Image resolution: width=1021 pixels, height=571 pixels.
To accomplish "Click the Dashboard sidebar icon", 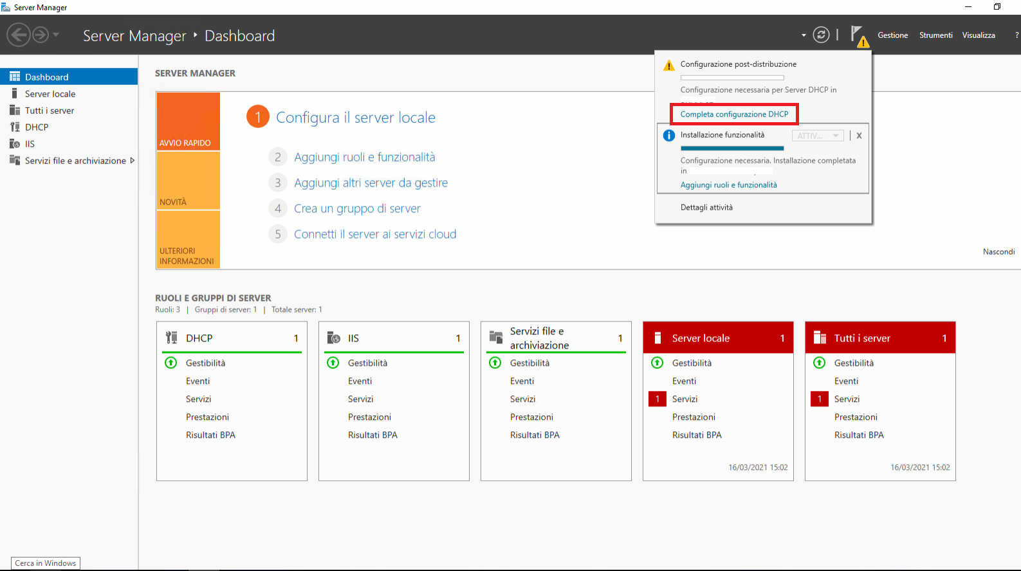I will pyautogui.click(x=15, y=77).
